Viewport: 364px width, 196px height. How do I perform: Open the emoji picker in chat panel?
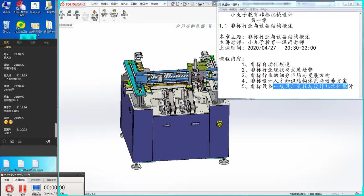point(4,141)
